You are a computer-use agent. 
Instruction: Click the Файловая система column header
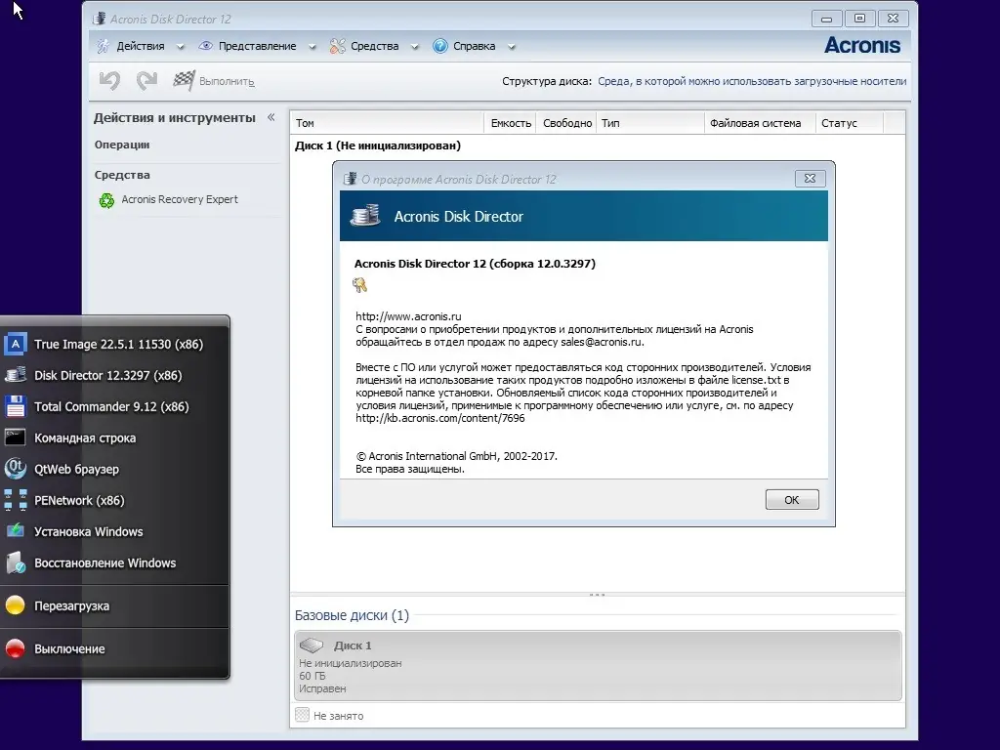pos(760,123)
